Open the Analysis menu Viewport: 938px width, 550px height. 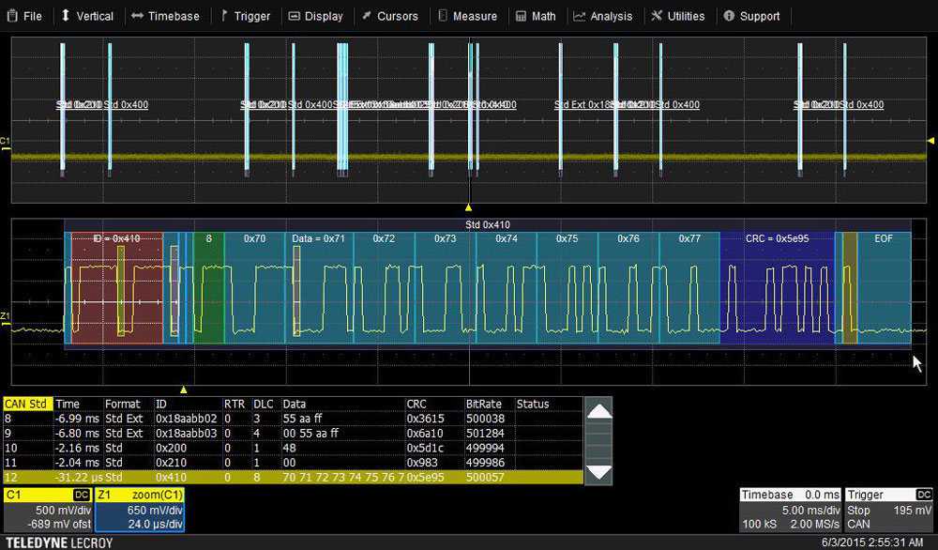click(x=603, y=16)
